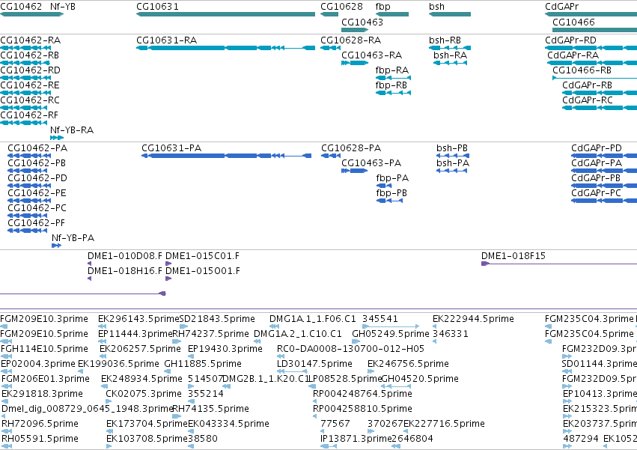Viewport: 637px width, 450px height.
Task: Select protein CG10462-PF label
Action: [x=37, y=223]
